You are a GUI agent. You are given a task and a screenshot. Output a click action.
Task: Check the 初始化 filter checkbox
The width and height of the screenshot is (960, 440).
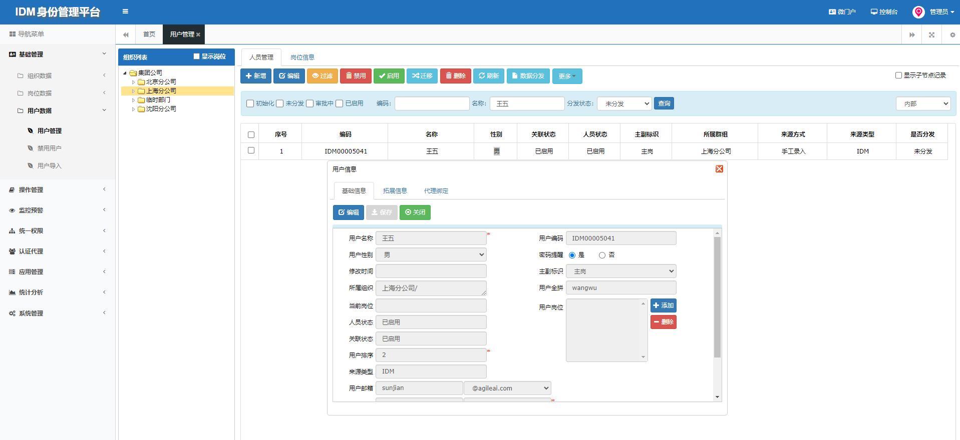(250, 103)
